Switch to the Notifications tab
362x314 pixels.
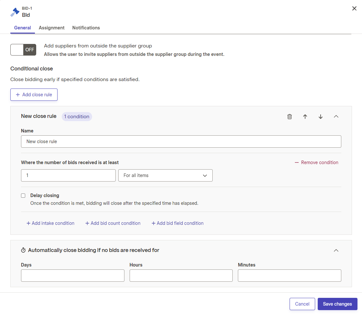(x=86, y=28)
